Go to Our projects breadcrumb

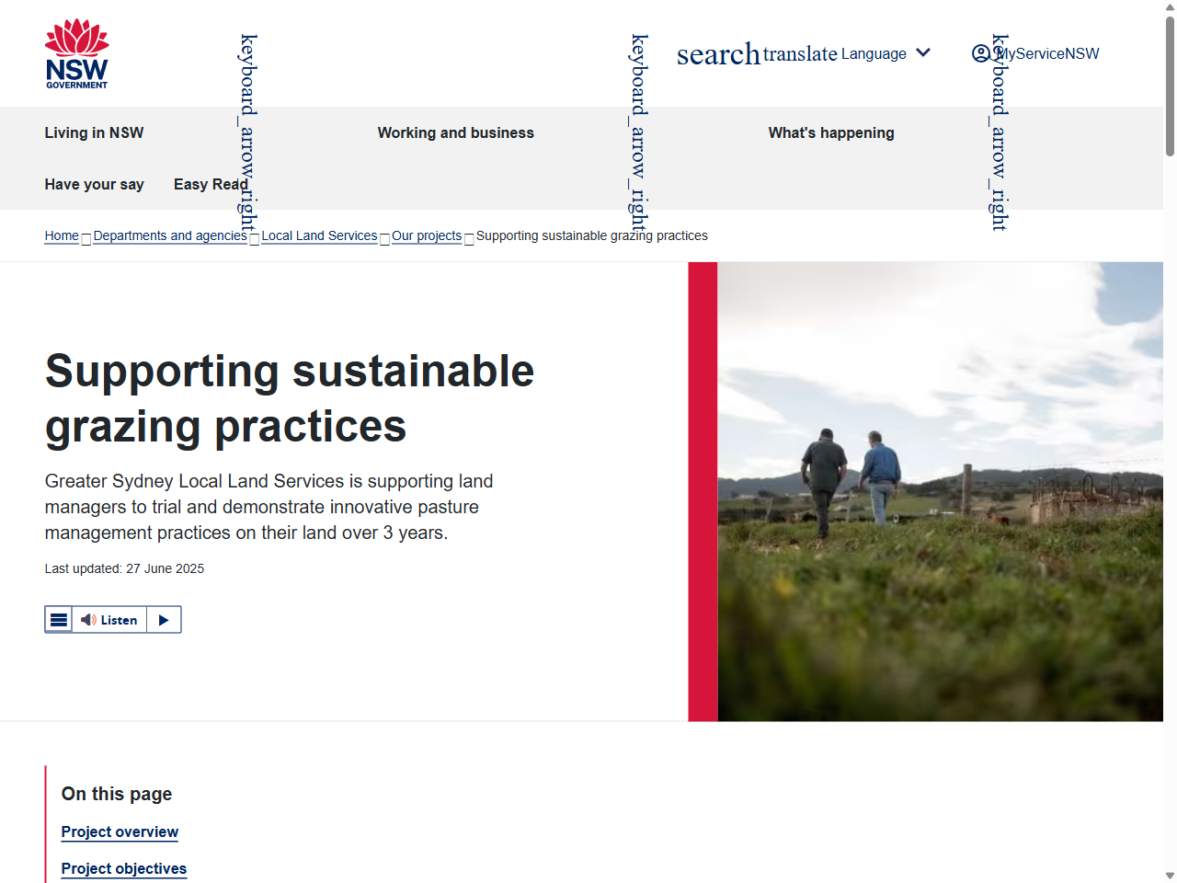[427, 235]
